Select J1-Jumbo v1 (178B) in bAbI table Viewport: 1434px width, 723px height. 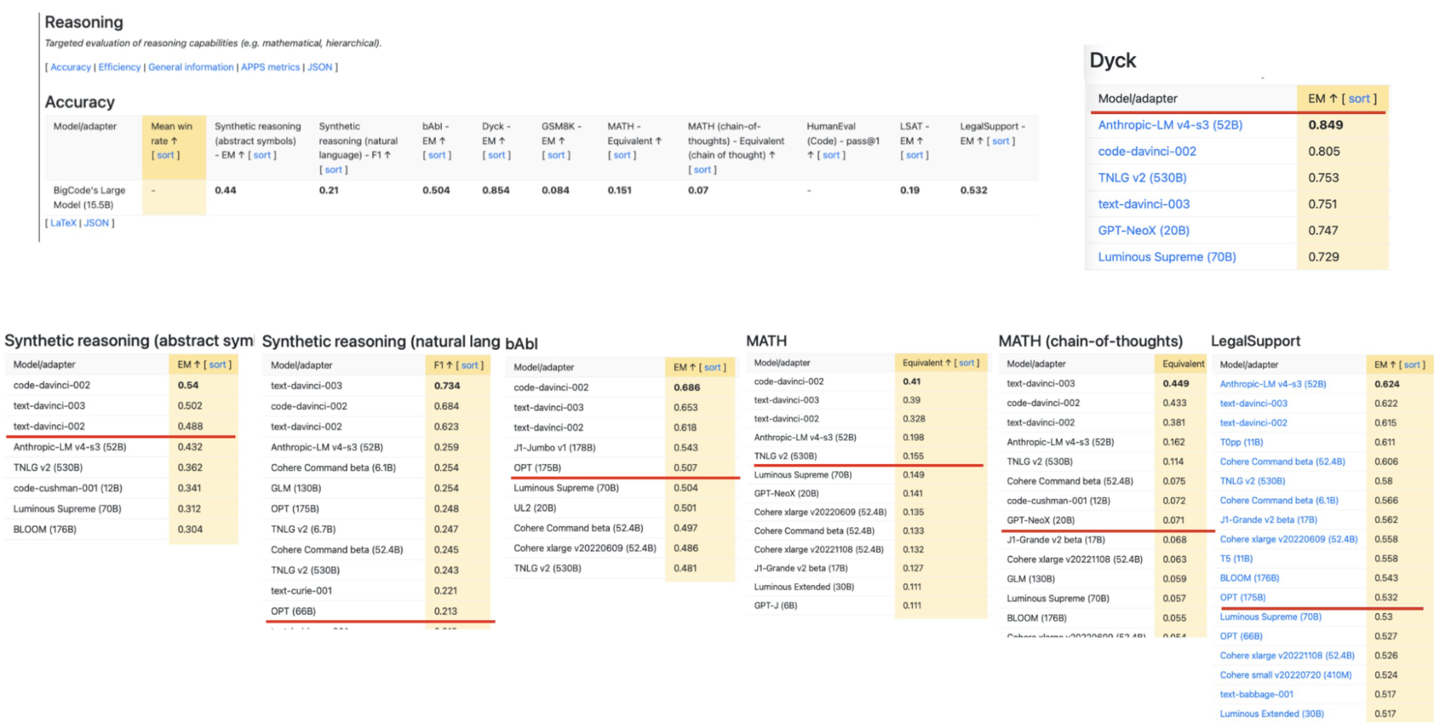coord(555,448)
